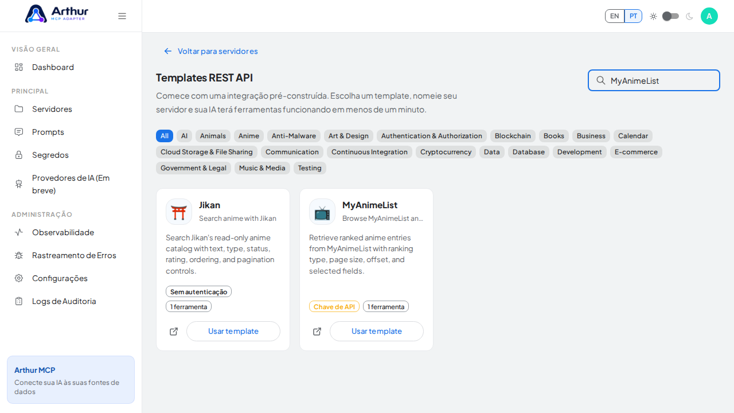734x413 pixels.
Task: Open Prompts in sidebar
Action: [71, 132]
